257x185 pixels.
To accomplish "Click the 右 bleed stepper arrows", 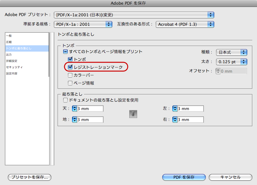I will (175, 120).
